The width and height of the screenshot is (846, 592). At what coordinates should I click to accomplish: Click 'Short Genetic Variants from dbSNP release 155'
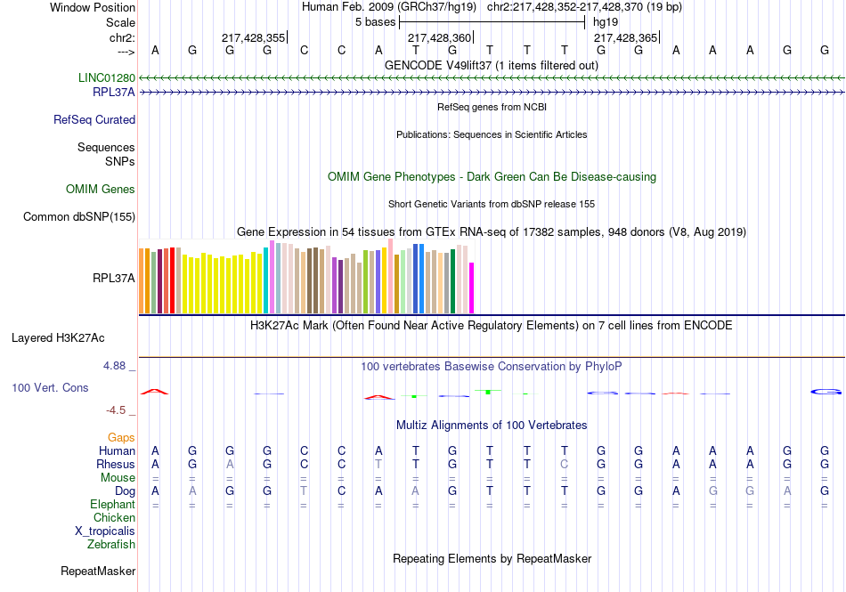492,205
